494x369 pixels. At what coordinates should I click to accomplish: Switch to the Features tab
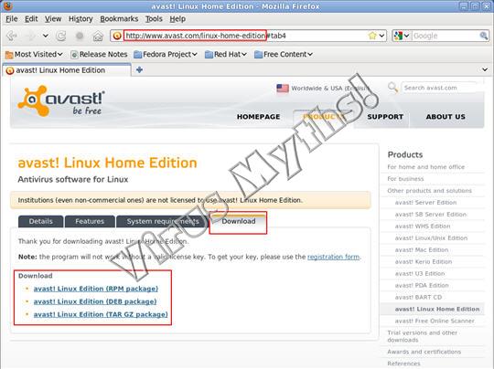(90, 221)
